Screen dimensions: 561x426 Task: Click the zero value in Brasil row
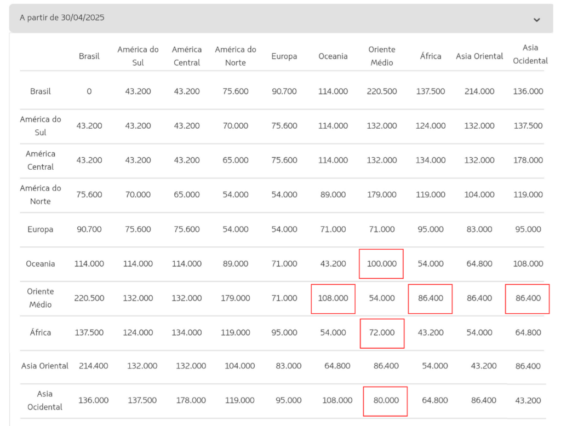[89, 91]
